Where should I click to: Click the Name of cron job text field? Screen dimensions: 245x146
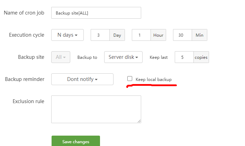click(96, 13)
